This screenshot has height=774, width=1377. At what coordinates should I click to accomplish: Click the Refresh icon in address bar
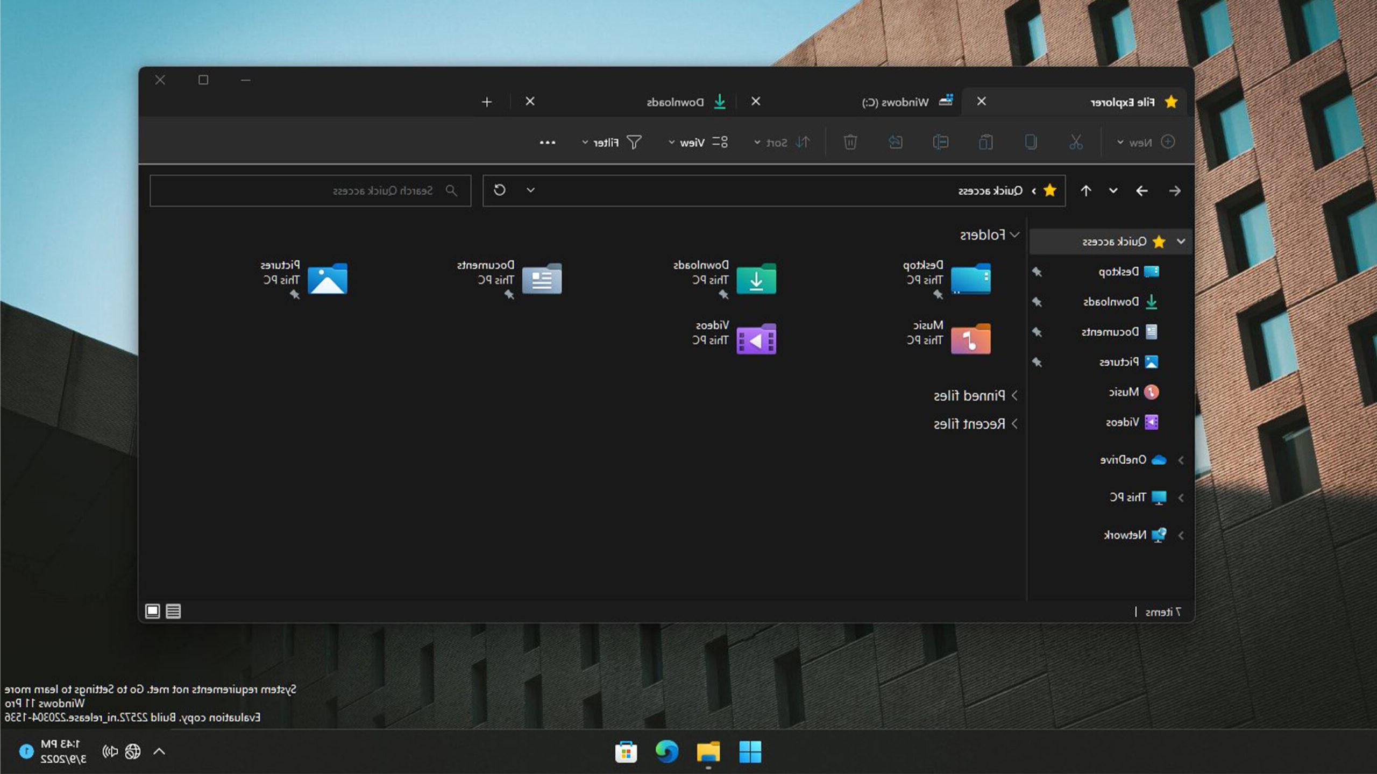pyautogui.click(x=499, y=190)
